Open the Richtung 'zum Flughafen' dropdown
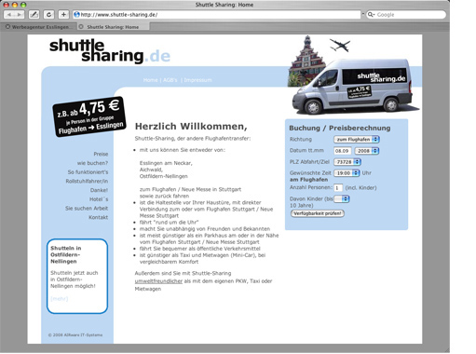This screenshot has width=476, height=354. coord(357,140)
